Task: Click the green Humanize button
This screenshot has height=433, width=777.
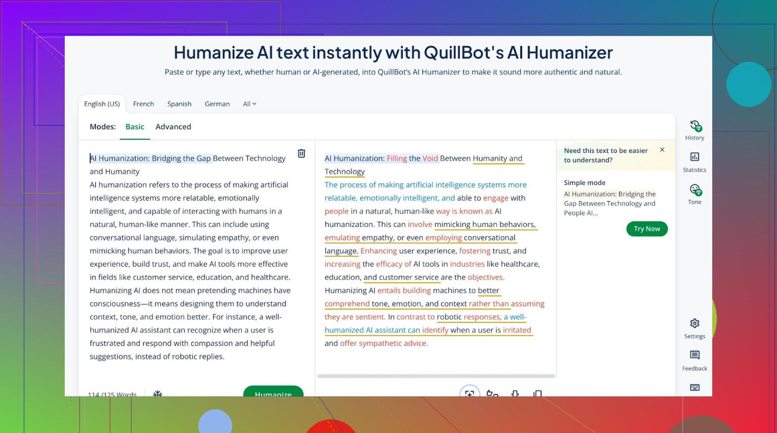Action: click(x=273, y=392)
